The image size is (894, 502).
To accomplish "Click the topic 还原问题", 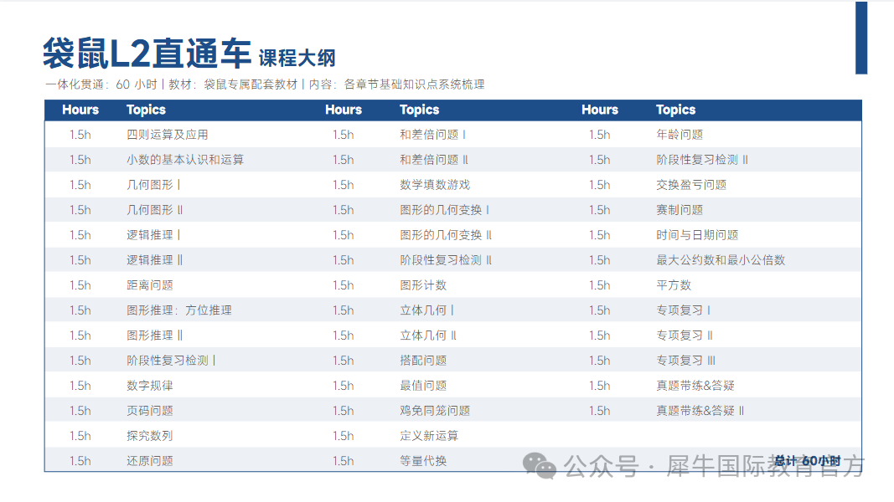I will click(149, 460).
